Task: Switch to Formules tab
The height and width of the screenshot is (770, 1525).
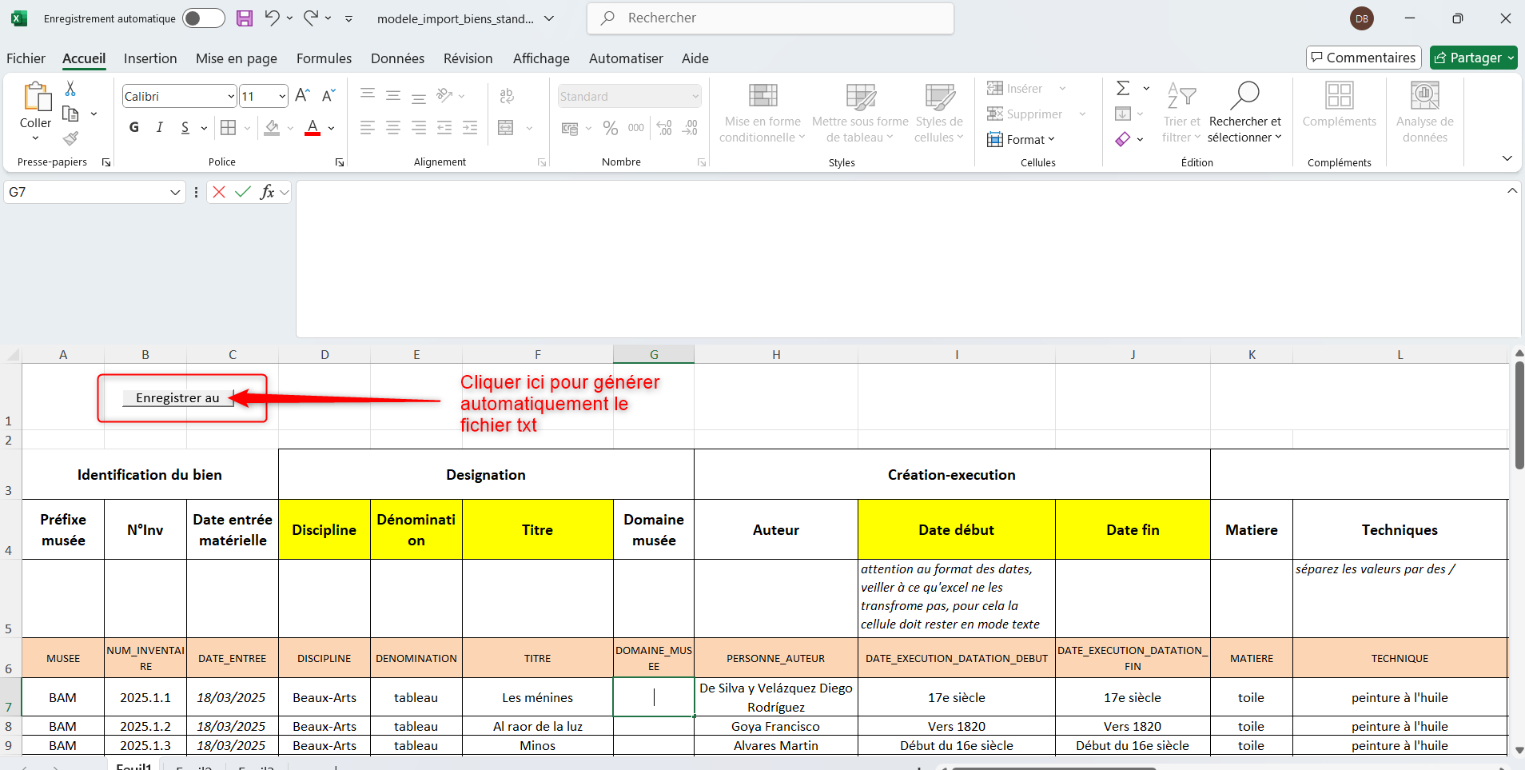Action: 324,58
